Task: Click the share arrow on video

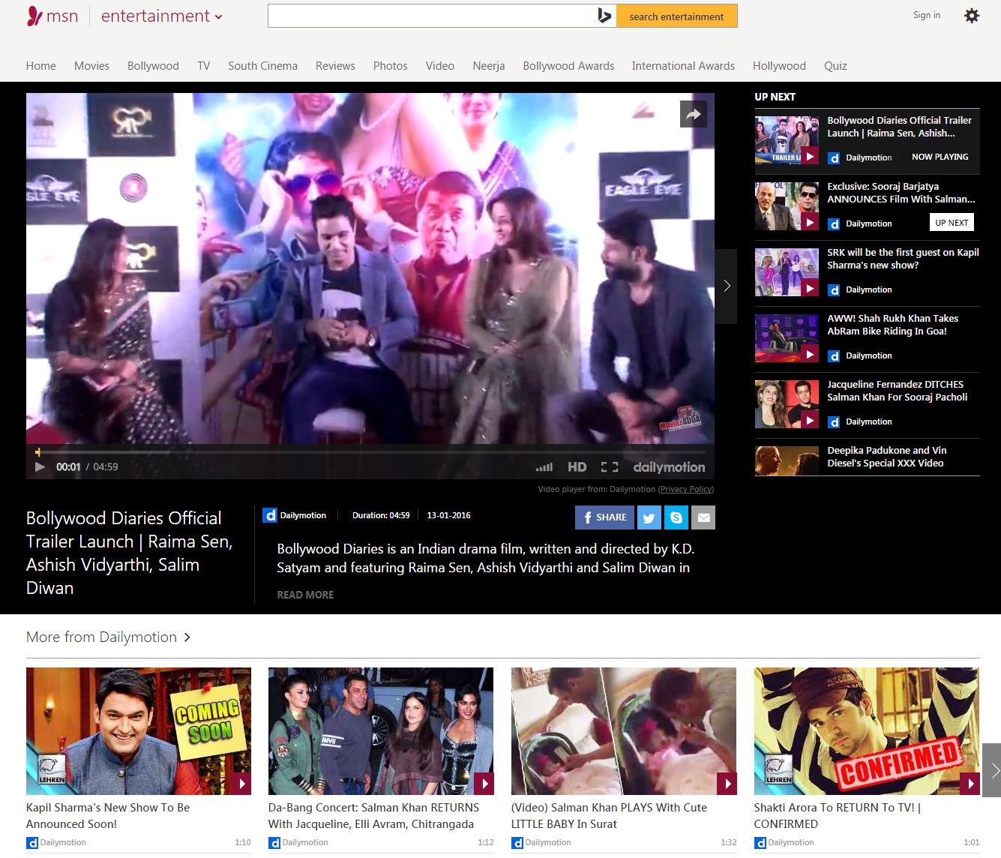Action: click(693, 114)
